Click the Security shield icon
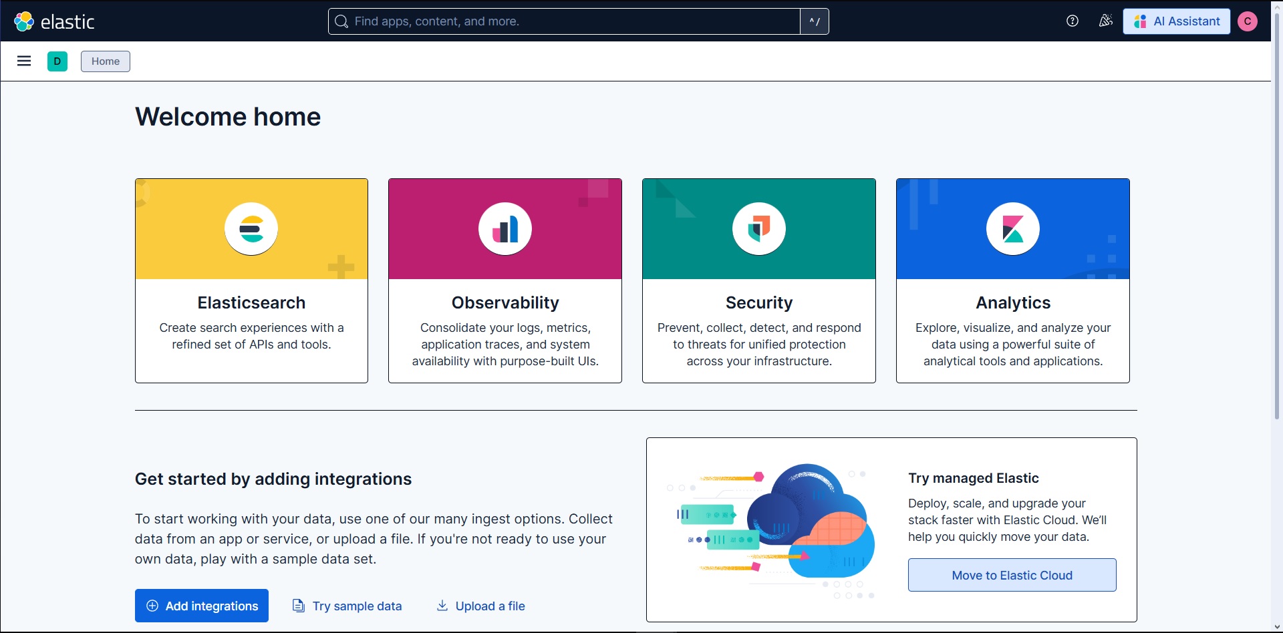The height and width of the screenshot is (633, 1283). tap(759, 228)
